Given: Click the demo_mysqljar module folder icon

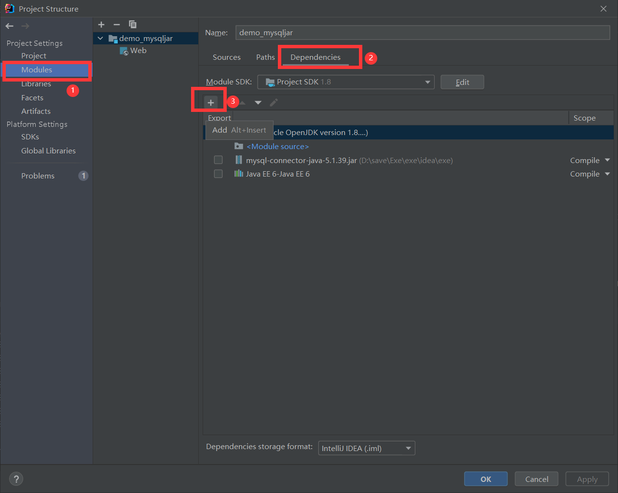Looking at the screenshot, I should 113,39.
